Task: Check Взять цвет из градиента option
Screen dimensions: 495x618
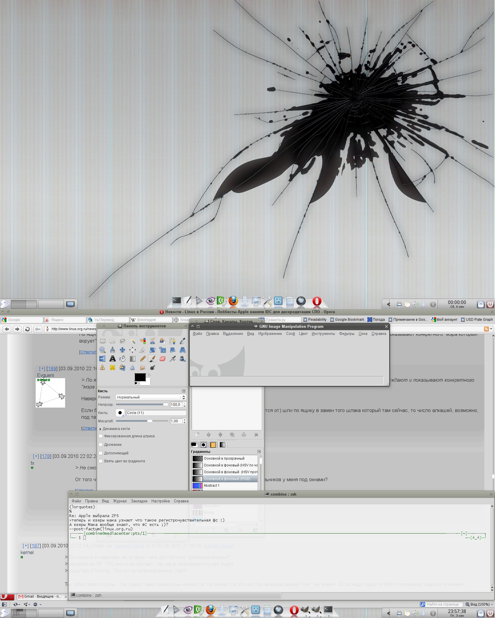Action: tap(101, 461)
